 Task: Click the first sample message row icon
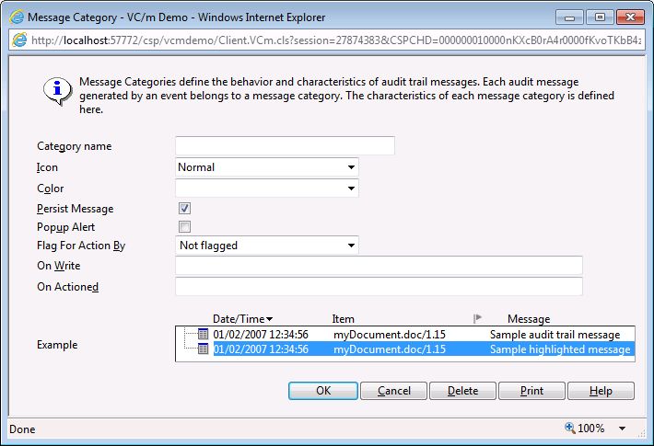coord(203,335)
